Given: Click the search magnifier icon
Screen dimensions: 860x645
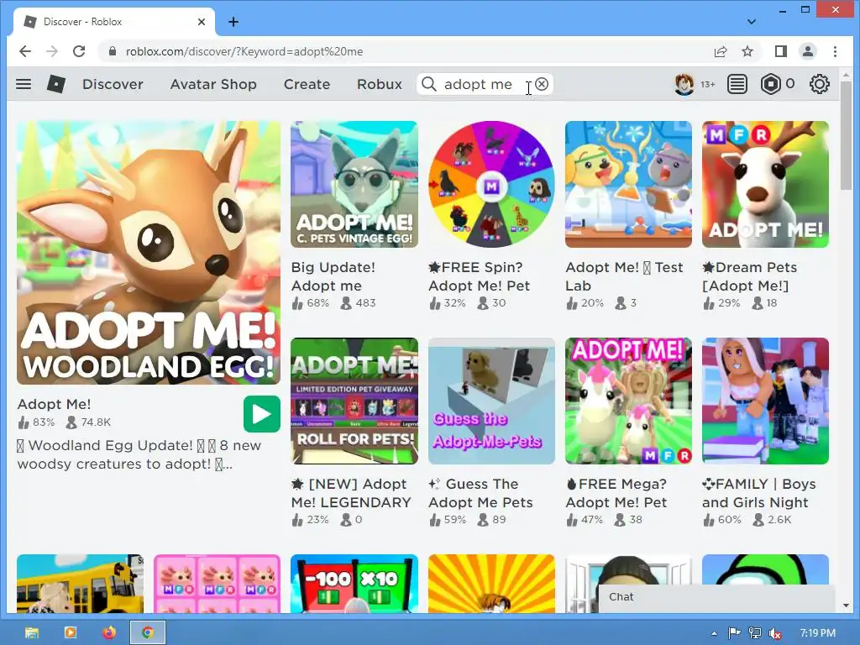Looking at the screenshot, I should coord(429,84).
